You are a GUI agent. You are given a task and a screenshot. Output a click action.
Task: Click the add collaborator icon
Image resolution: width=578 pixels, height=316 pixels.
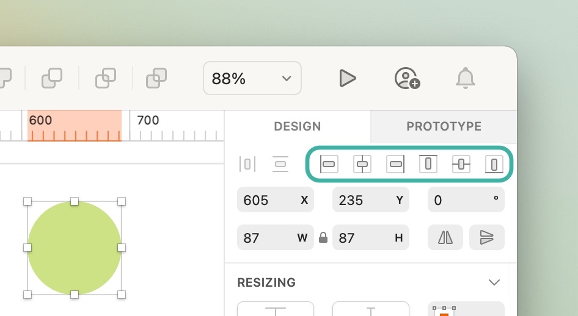point(408,78)
